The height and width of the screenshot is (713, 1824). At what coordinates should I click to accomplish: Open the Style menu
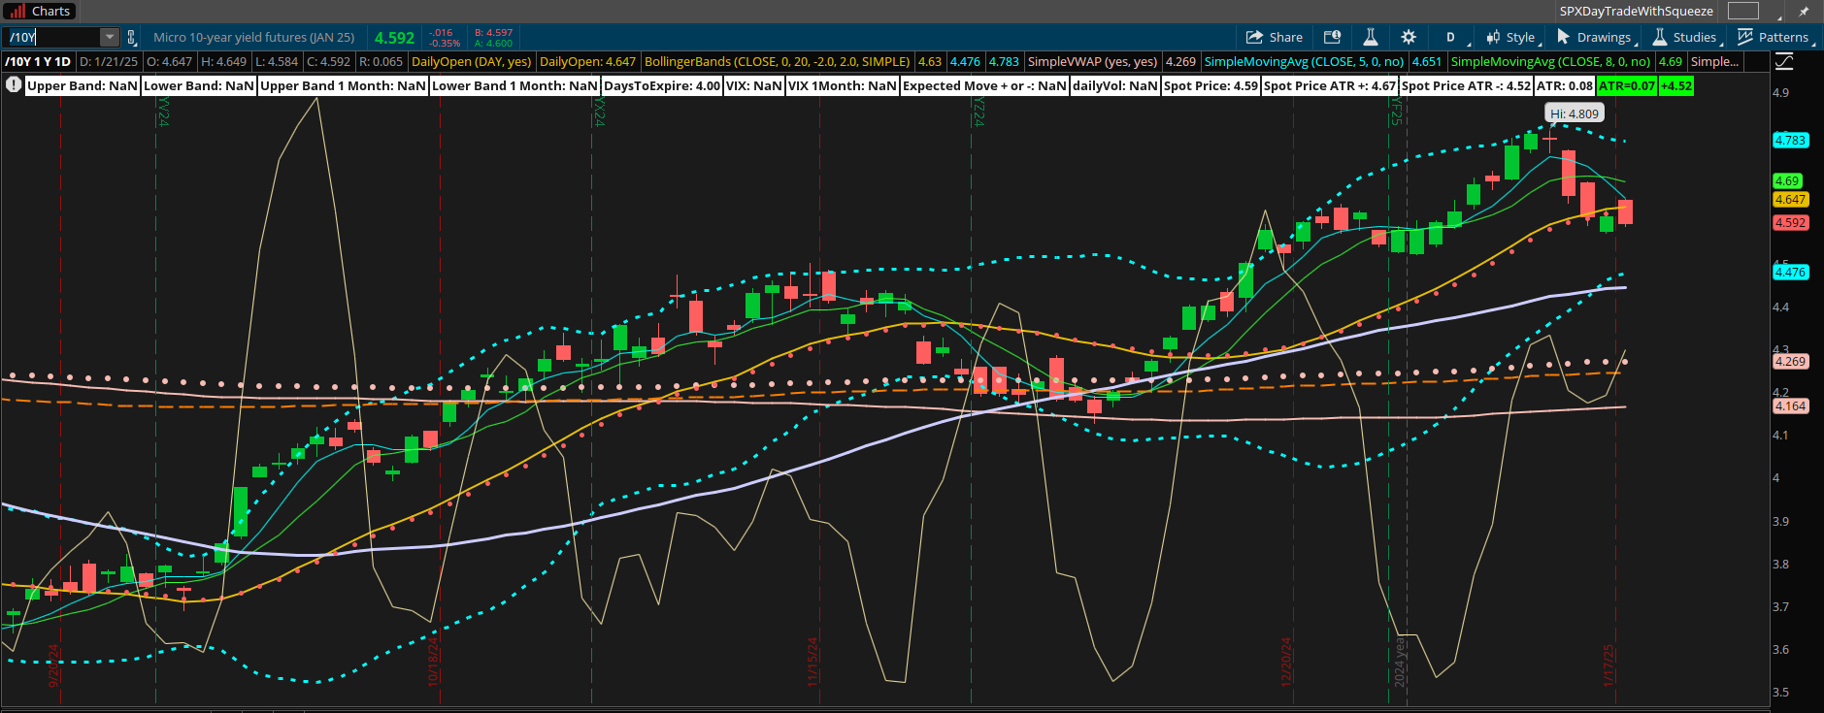click(1512, 37)
